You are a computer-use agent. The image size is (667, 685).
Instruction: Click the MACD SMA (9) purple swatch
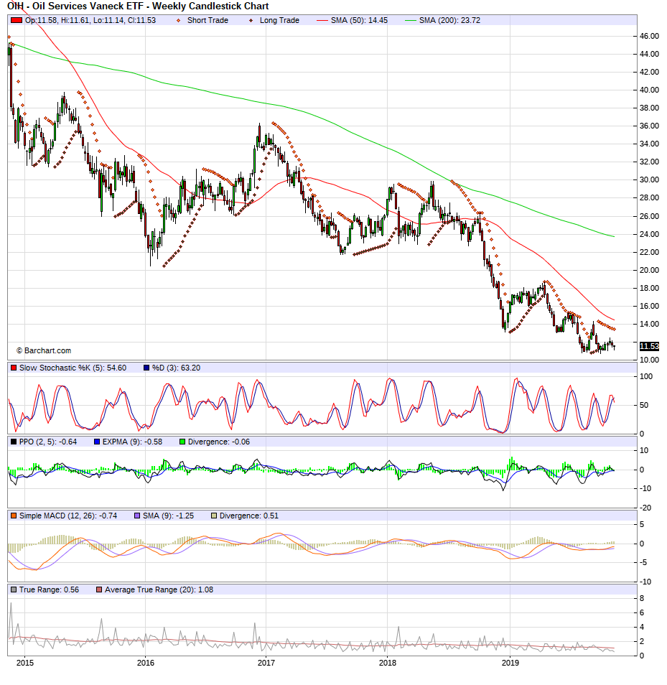pyautogui.click(x=137, y=516)
